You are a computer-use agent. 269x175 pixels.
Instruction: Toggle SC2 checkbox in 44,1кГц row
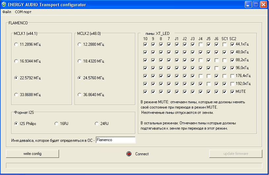(x=232, y=45)
